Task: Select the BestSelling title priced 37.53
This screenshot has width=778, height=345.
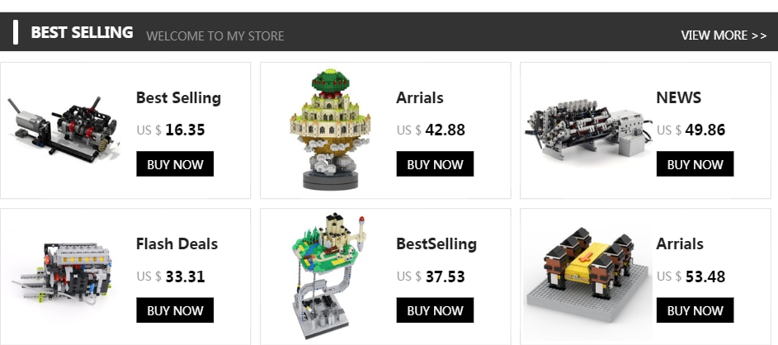Action: 436,244
